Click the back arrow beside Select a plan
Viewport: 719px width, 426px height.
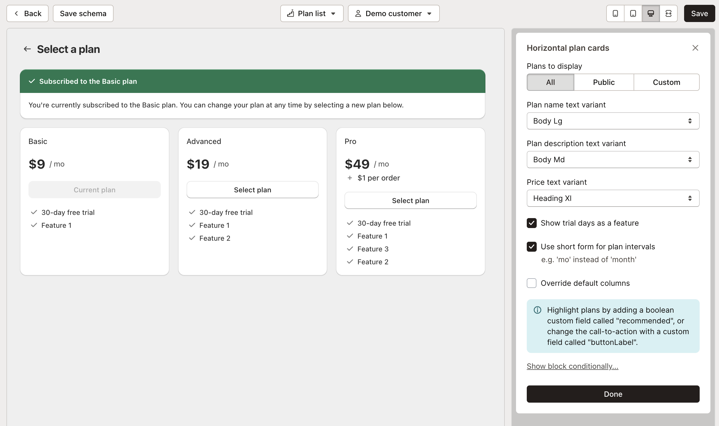[28, 49]
